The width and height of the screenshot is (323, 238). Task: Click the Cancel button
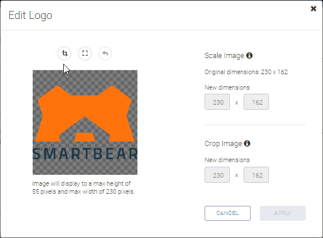(x=228, y=213)
